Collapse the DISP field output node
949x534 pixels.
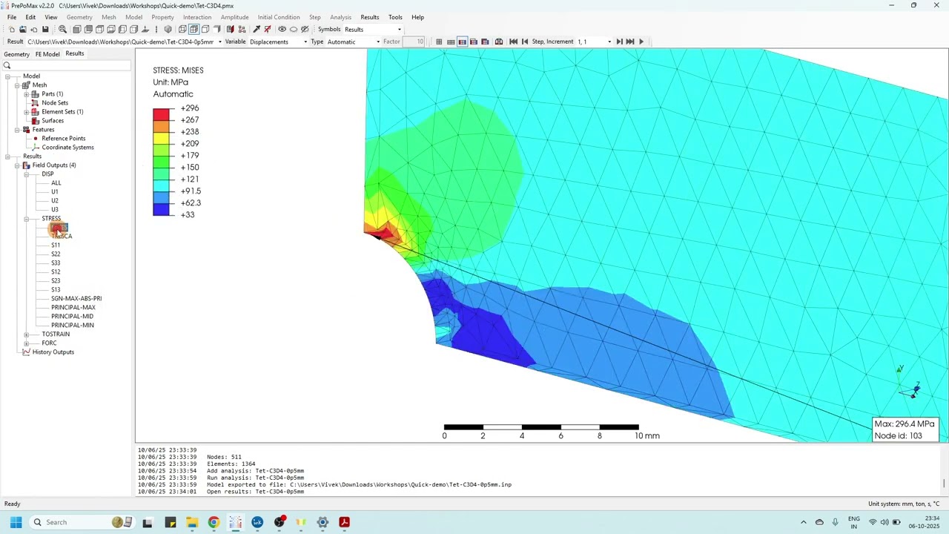[x=26, y=174]
